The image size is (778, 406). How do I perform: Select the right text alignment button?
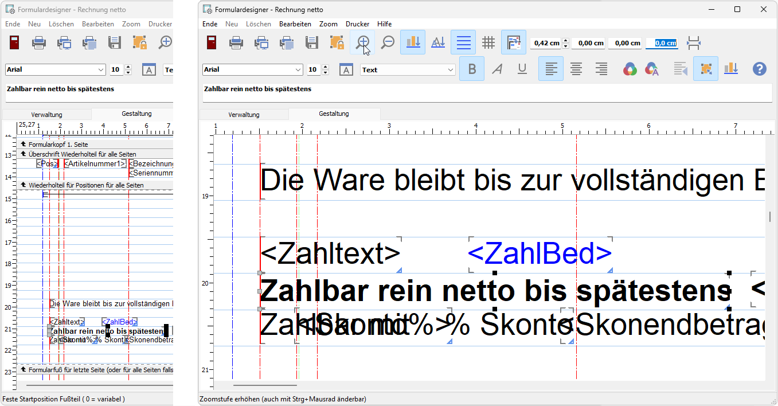pos(601,69)
